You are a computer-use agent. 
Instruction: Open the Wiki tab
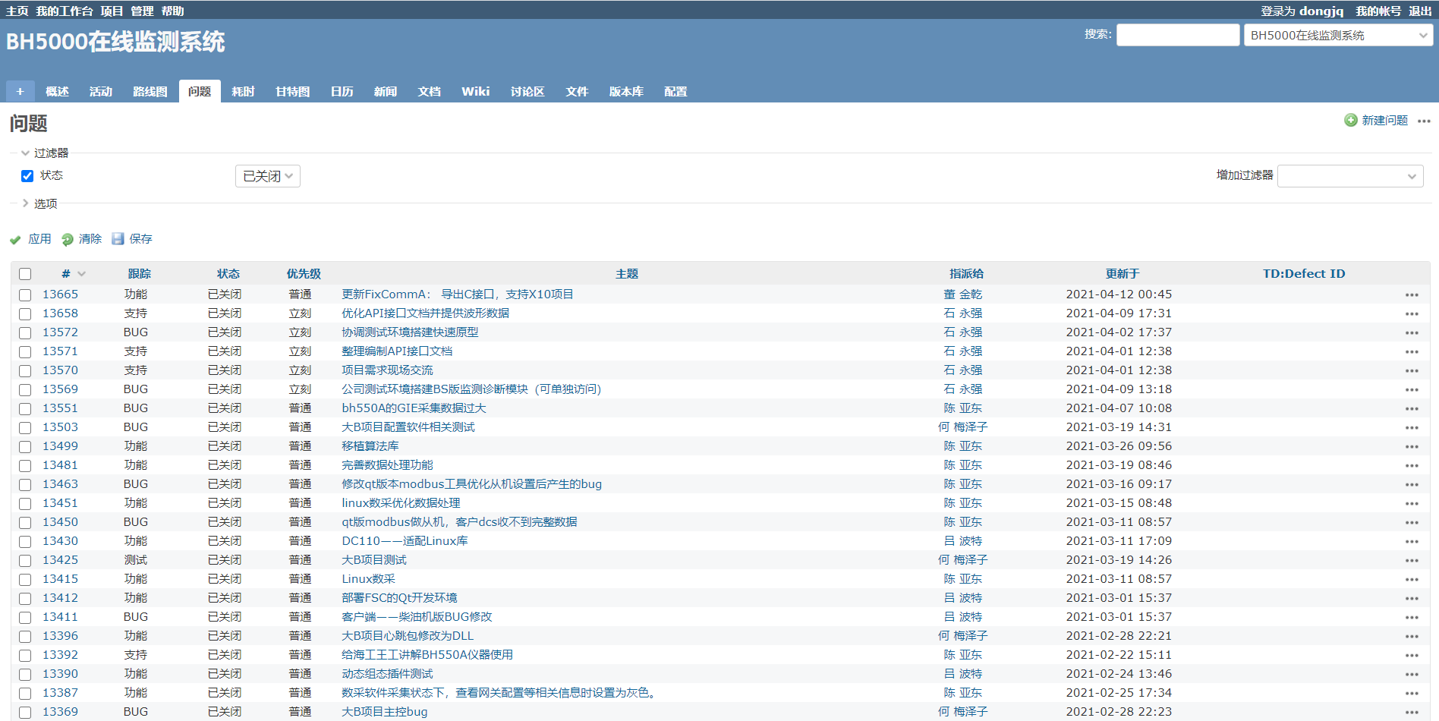point(475,92)
